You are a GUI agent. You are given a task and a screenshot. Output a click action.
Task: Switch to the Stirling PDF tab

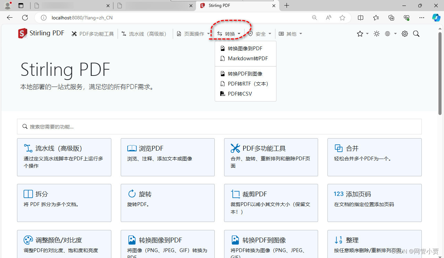click(238, 6)
